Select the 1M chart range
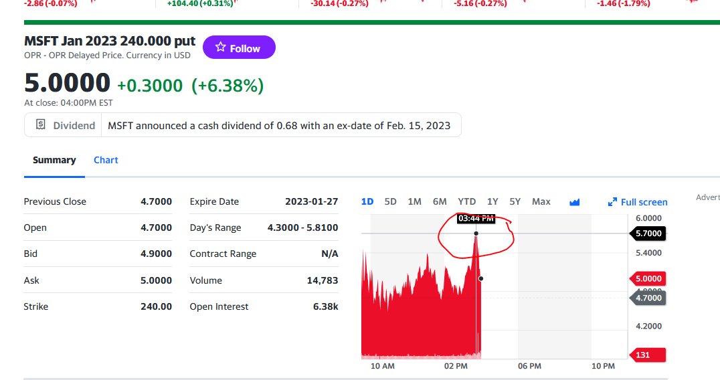Screen dimensions: 720x380 click(415, 201)
